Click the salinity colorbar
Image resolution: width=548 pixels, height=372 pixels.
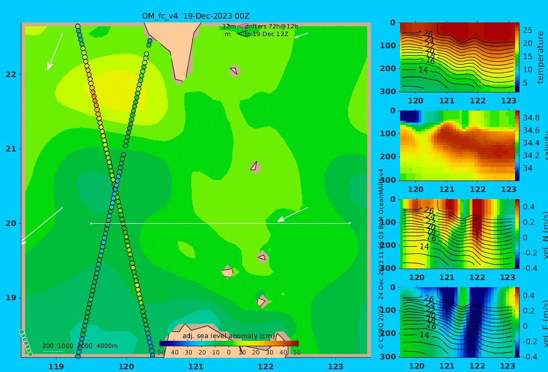tap(517, 146)
